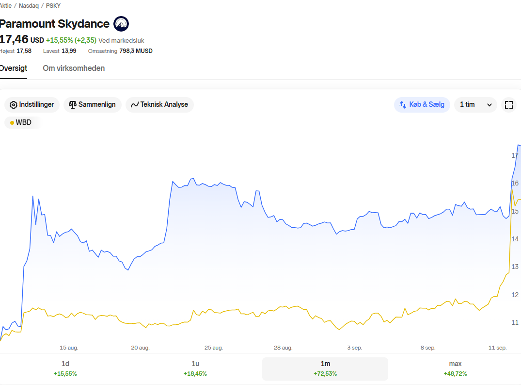Select the 1u time range
This screenshot has width=521, height=385.
(195, 368)
